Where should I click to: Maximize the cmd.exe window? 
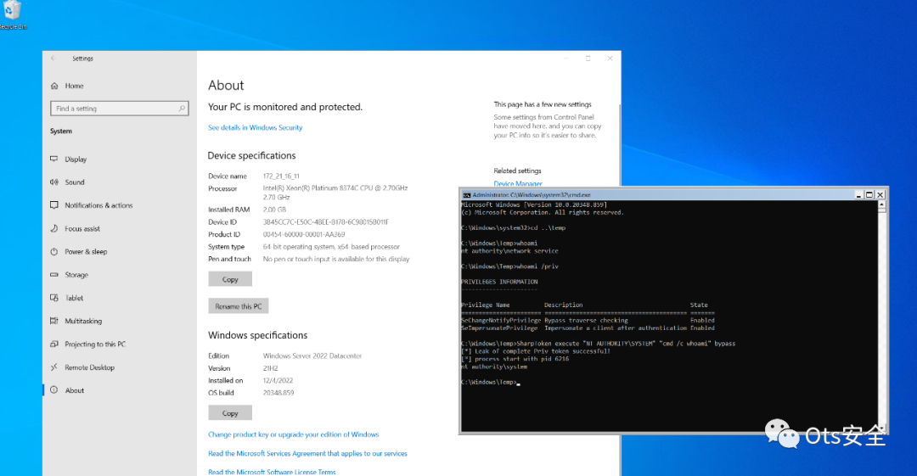coord(869,195)
